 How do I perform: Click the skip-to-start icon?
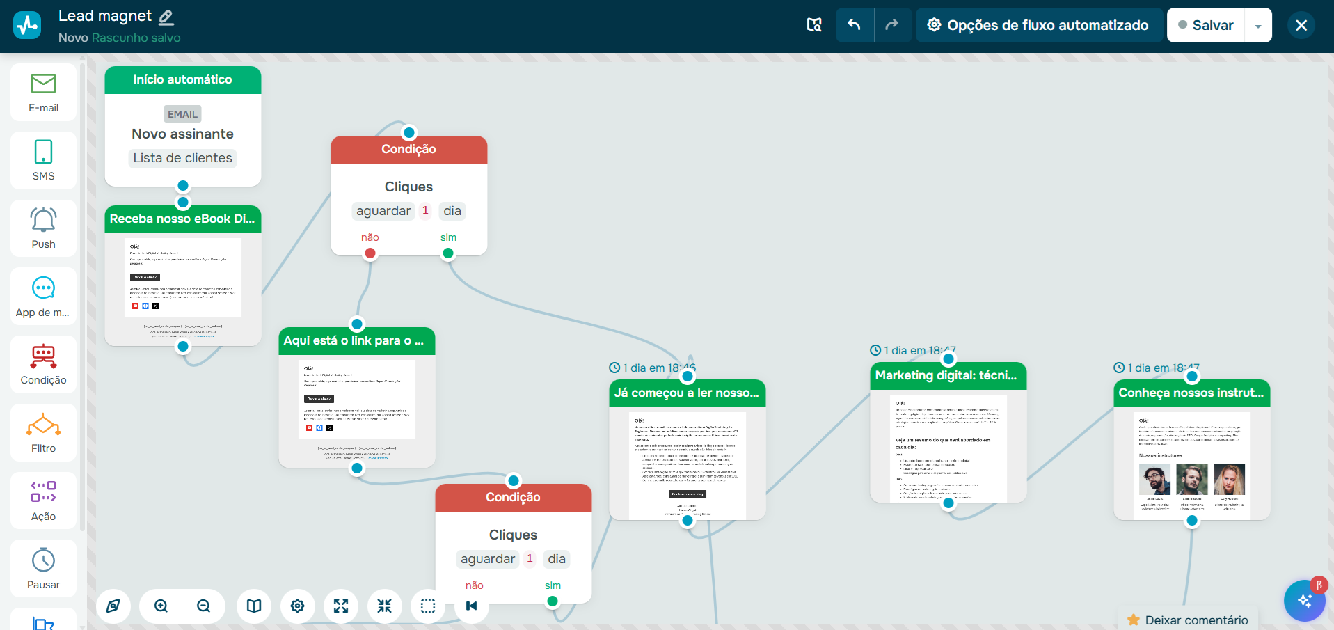click(x=471, y=606)
